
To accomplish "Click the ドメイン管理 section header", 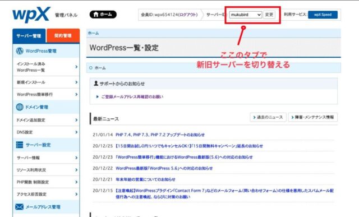I will coord(46,107).
